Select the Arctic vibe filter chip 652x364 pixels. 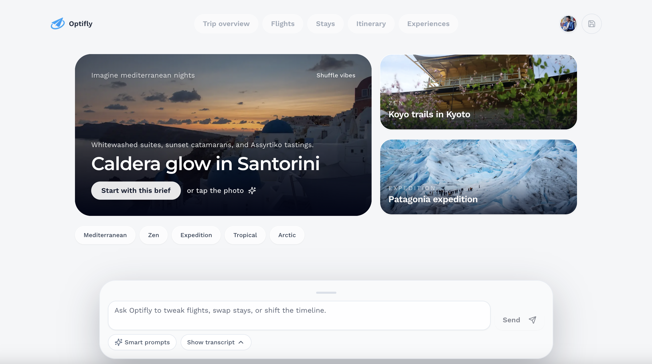pos(287,235)
